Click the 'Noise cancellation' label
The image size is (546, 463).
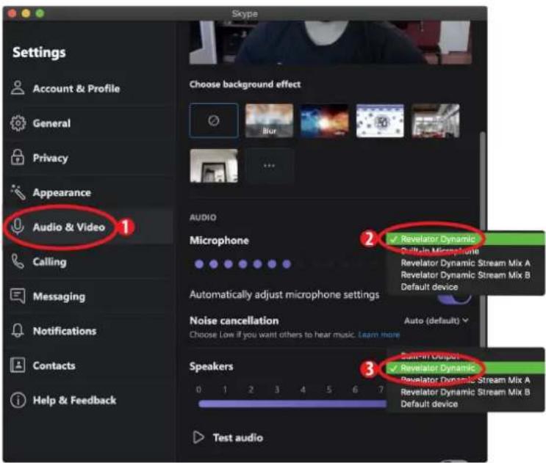pos(234,321)
